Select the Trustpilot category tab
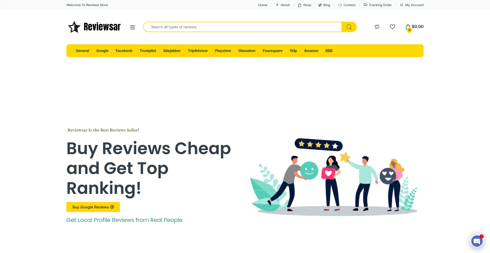The image size is (490, 253). (x=148, y=51)
